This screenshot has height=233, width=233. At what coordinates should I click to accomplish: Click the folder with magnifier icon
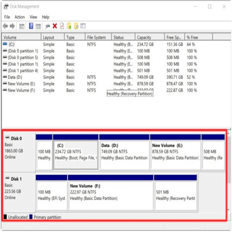pyautogui.click(x=76, y=26)
